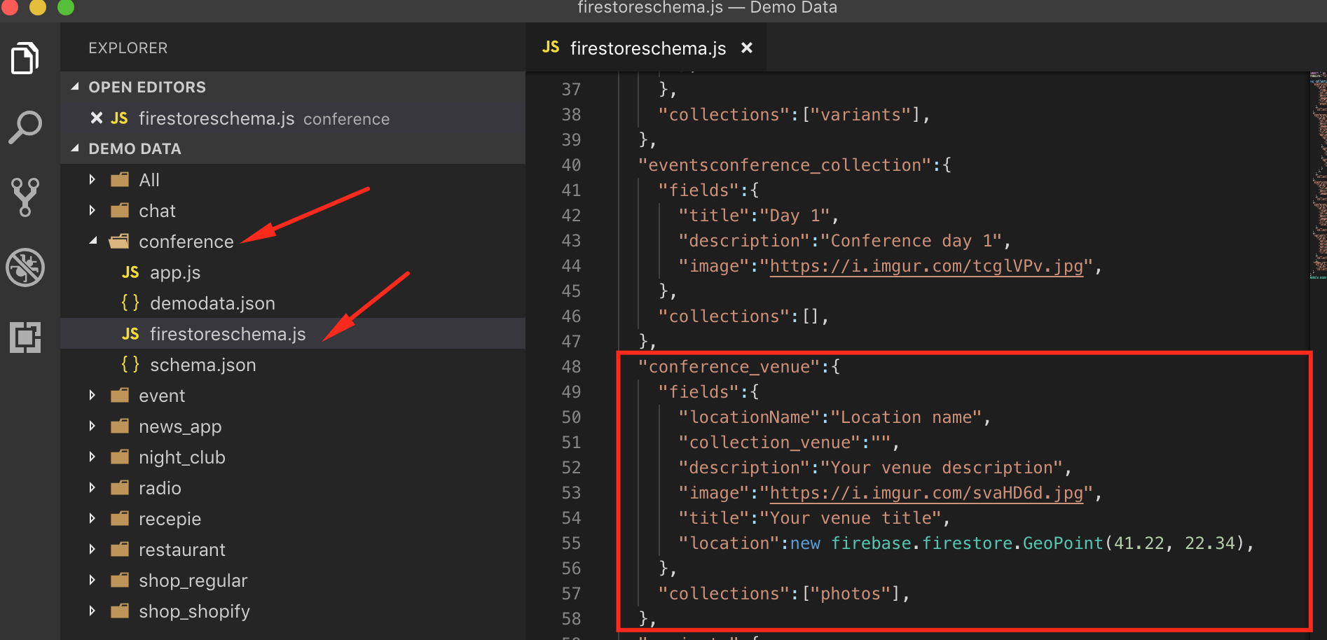Click the restaurant folder icon
The height and width of the screenshot is (640, 1327).
(x=120, y=550)
